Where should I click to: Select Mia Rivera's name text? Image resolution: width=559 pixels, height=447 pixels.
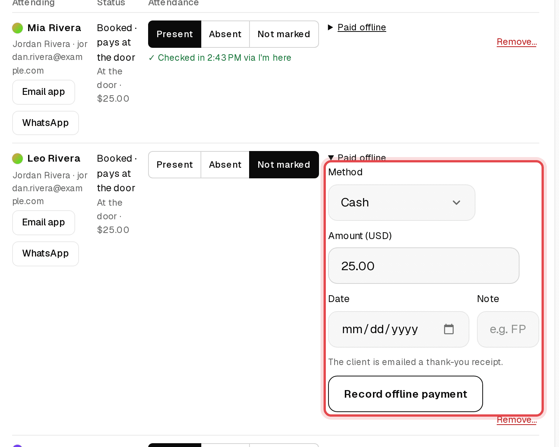(x=54, y=28)
